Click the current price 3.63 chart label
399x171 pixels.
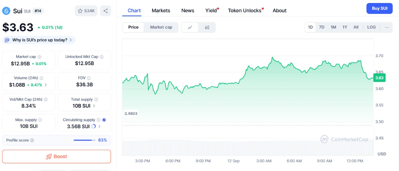(x=379, y=78)
